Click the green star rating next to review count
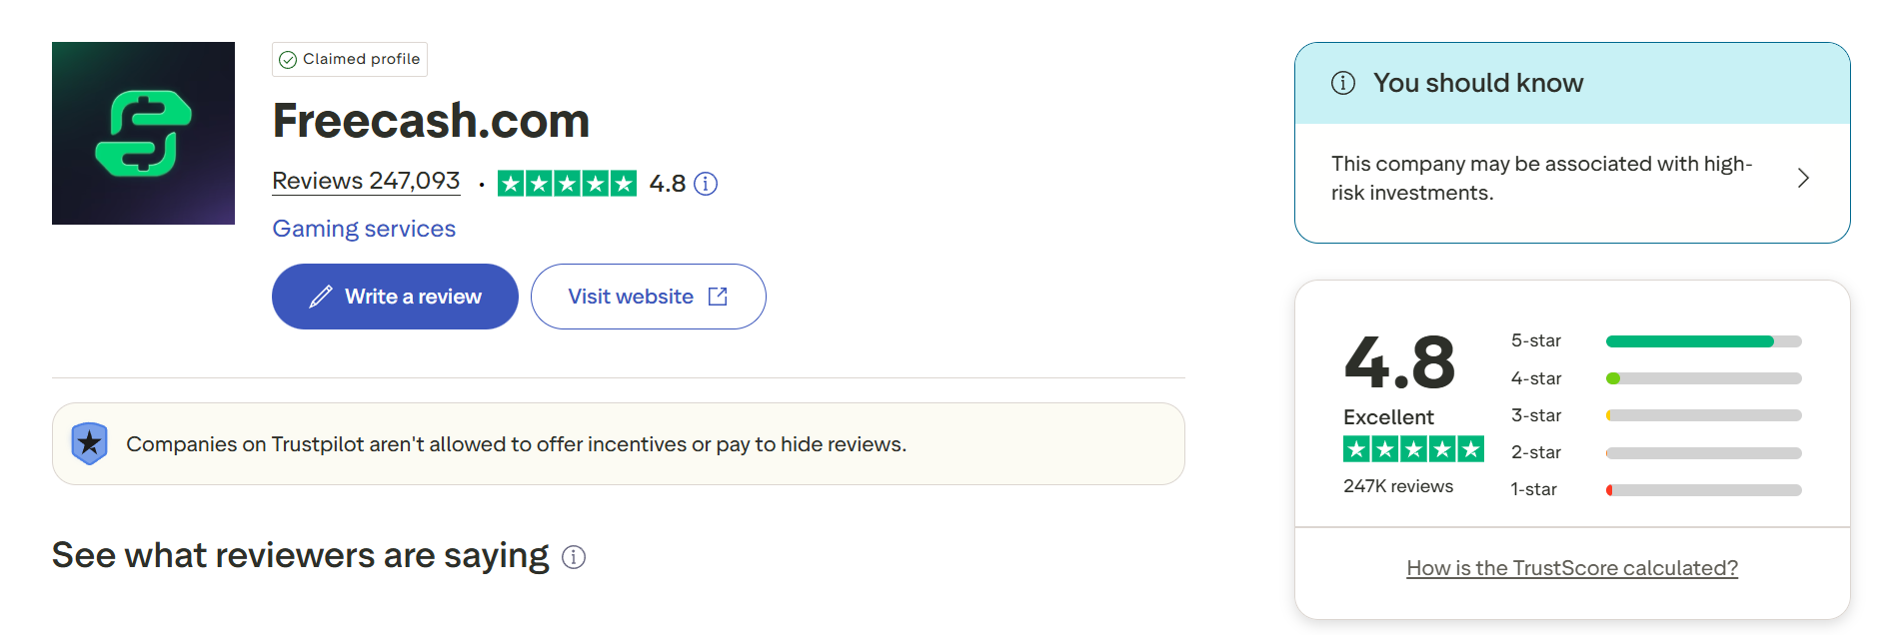Image resolution: width=1885 pixels, height=635 pixels. [567, 184]
